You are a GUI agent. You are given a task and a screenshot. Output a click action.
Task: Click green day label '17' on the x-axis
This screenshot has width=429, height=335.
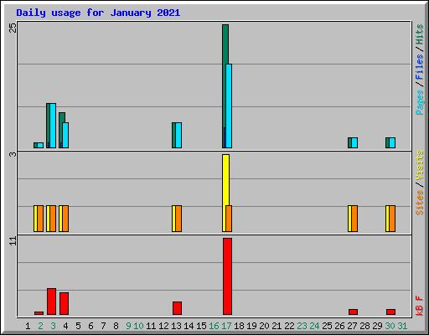pyautogui.click(x=226, y=326)
